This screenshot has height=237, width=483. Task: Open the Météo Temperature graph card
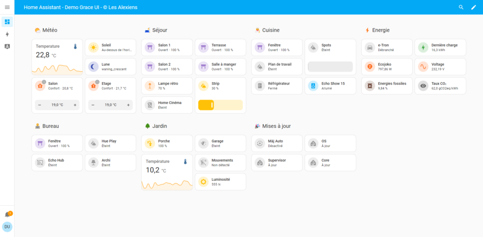(57, 57)
